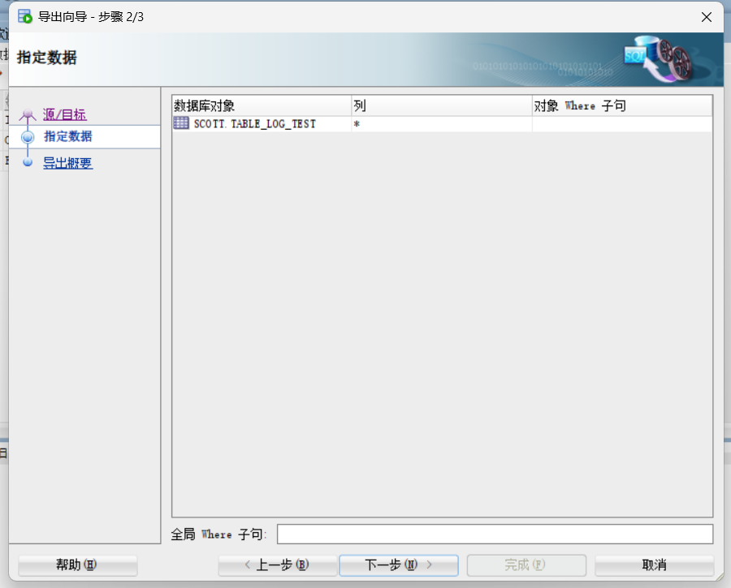Click the 列 column header
731x588 pixels.
[358, 105]
